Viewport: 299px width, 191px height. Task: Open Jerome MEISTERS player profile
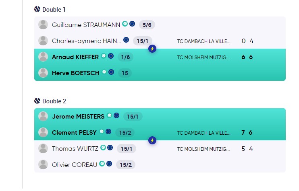[x=78, y=117]
